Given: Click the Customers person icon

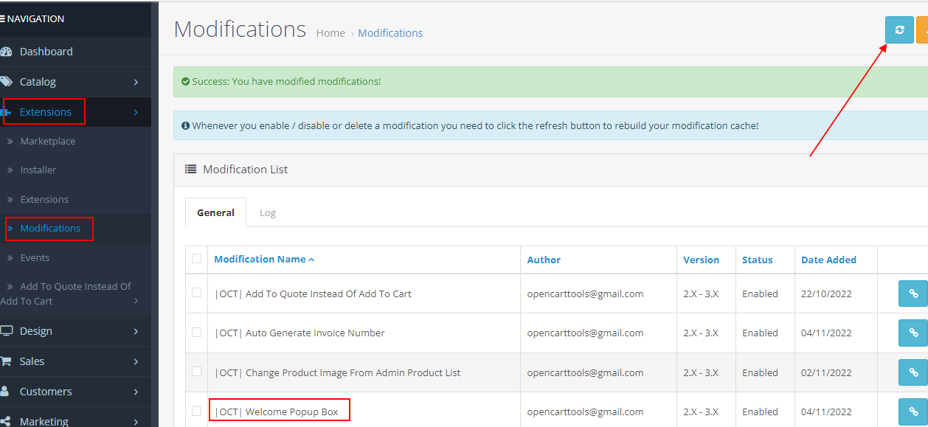Looking at the screenshot, I should 5,392.
